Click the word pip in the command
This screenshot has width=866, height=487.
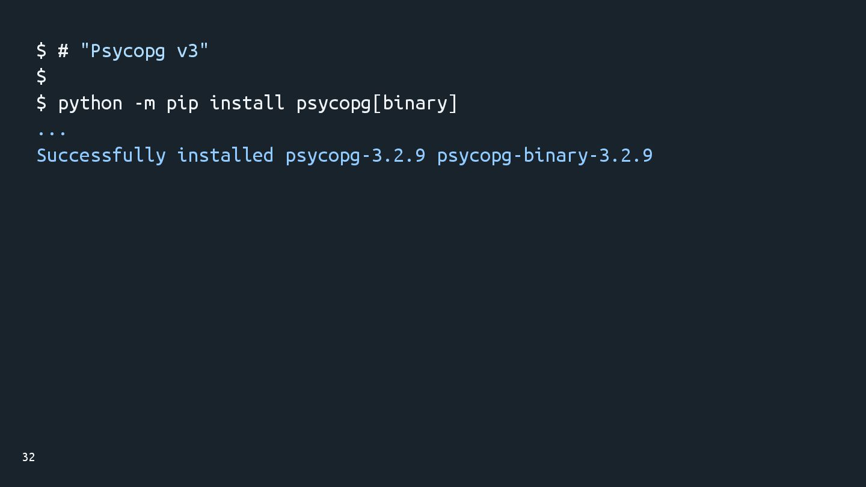click(182, 103)
